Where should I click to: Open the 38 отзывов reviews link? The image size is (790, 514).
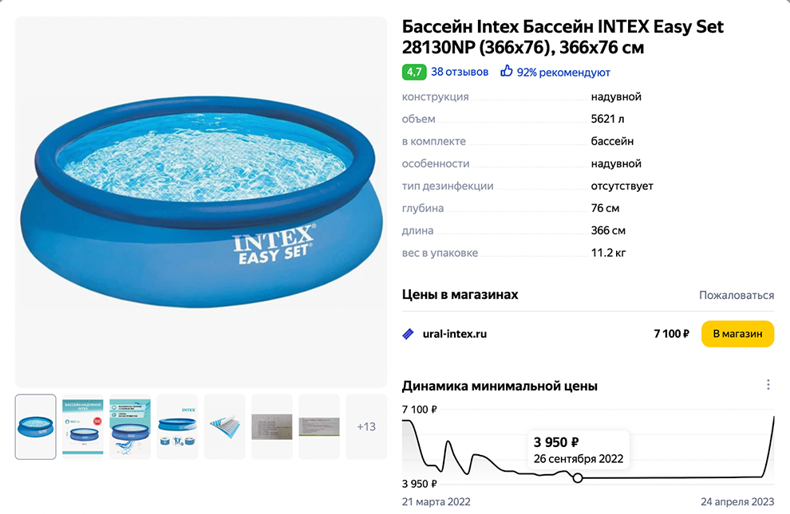point(460,72)
